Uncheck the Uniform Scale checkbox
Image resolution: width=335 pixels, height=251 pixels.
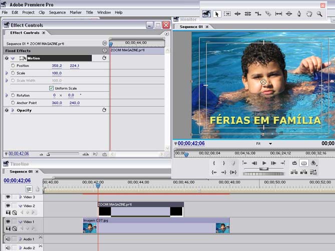point(51,88)
